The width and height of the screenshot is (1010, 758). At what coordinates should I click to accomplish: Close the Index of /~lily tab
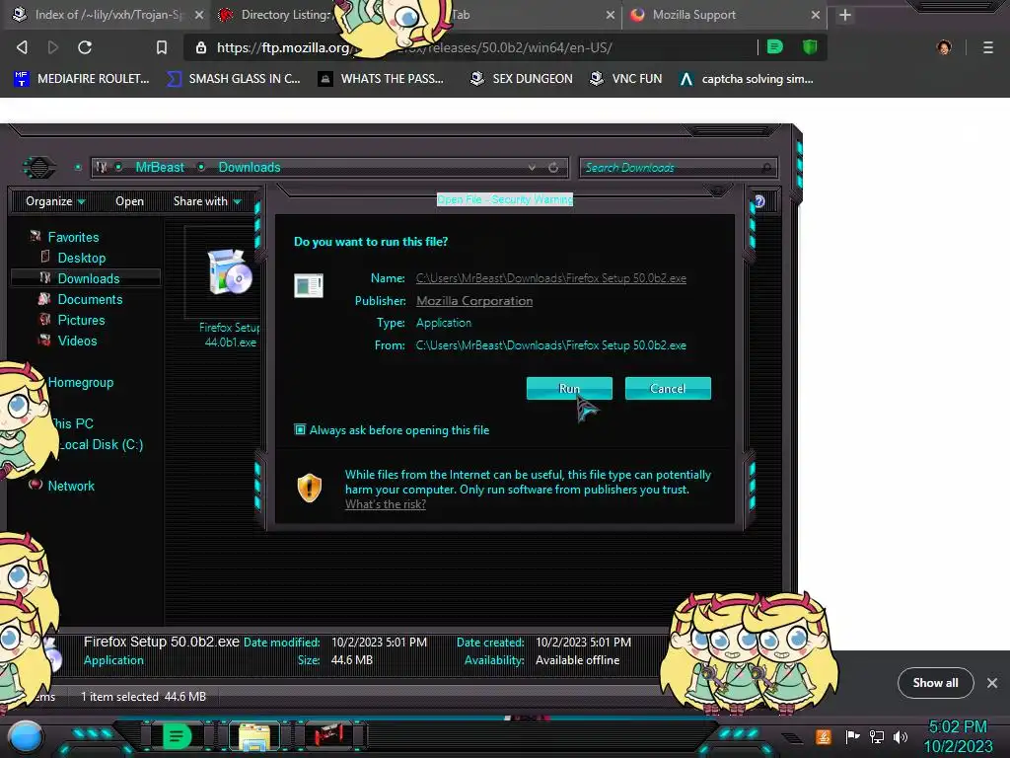point(199,15)
